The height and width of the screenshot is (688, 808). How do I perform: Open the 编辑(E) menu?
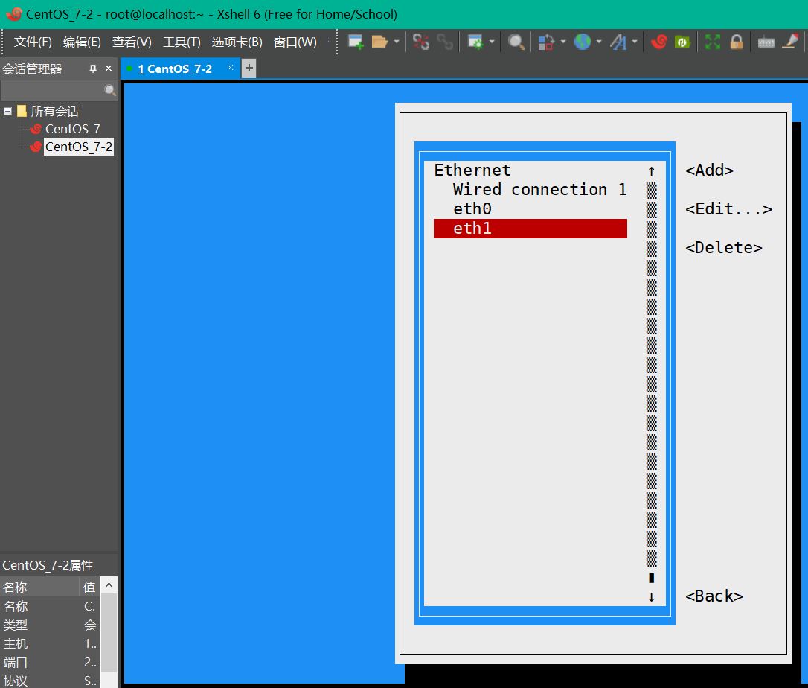coord(82,42)
